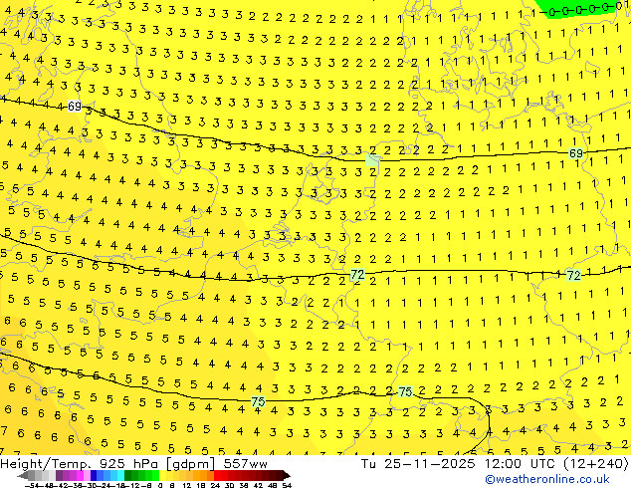Click the pale green square on 69 contour
631x488 pixels.
(372, 160)
